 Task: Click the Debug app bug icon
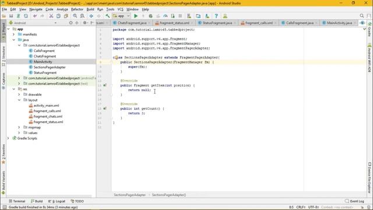coord(150,16)
